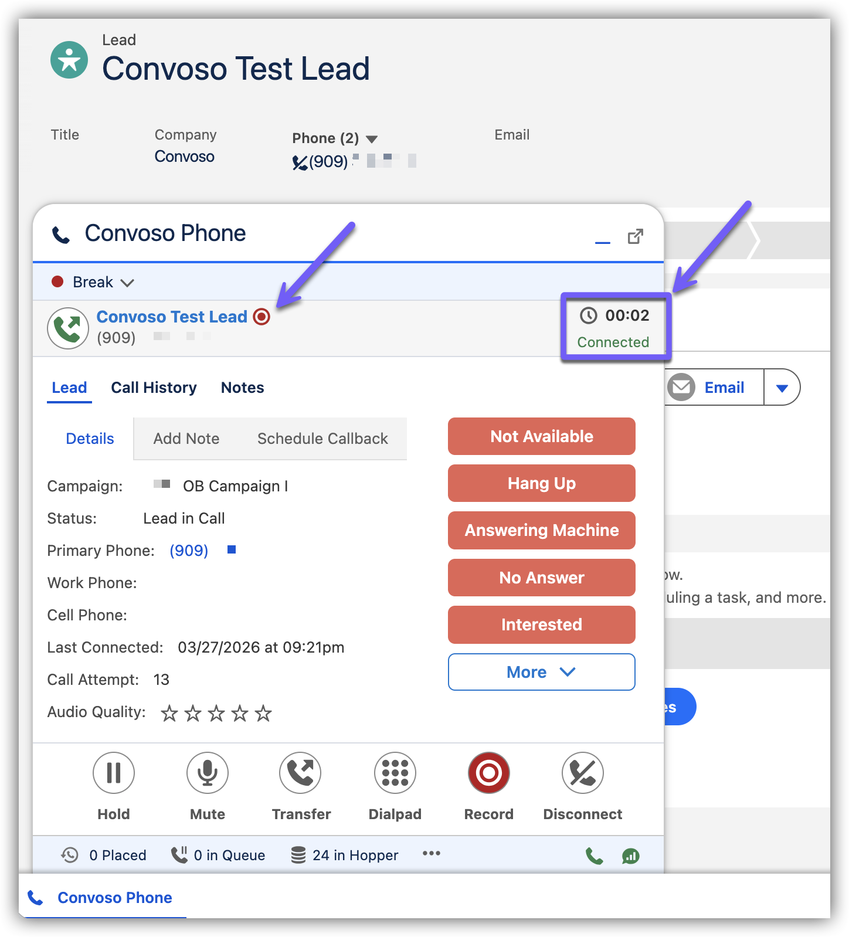This screenshot has width=849, height=937.
Task: Open the Transfer call icon
Action: (300, 773)
